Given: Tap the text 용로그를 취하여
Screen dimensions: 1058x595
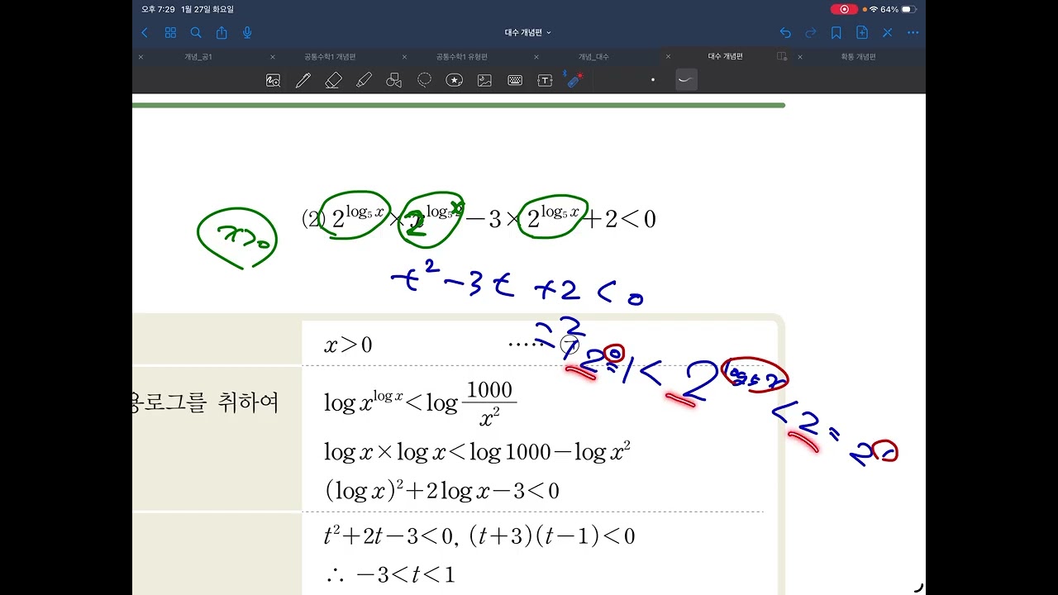Looking at the screenshot, I should [x=206, y=403].
